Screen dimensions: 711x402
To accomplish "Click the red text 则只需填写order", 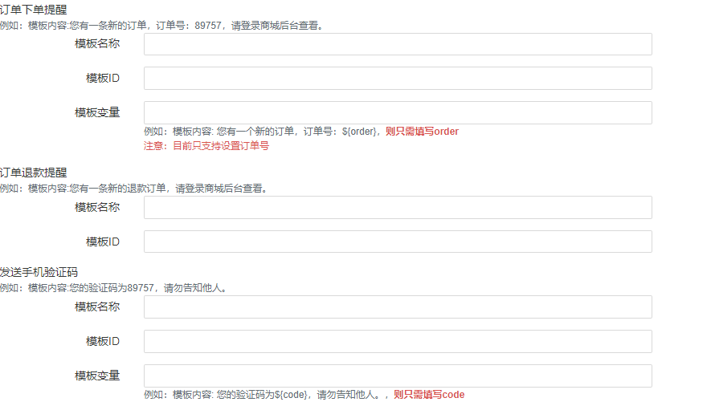I will point(422,132).
